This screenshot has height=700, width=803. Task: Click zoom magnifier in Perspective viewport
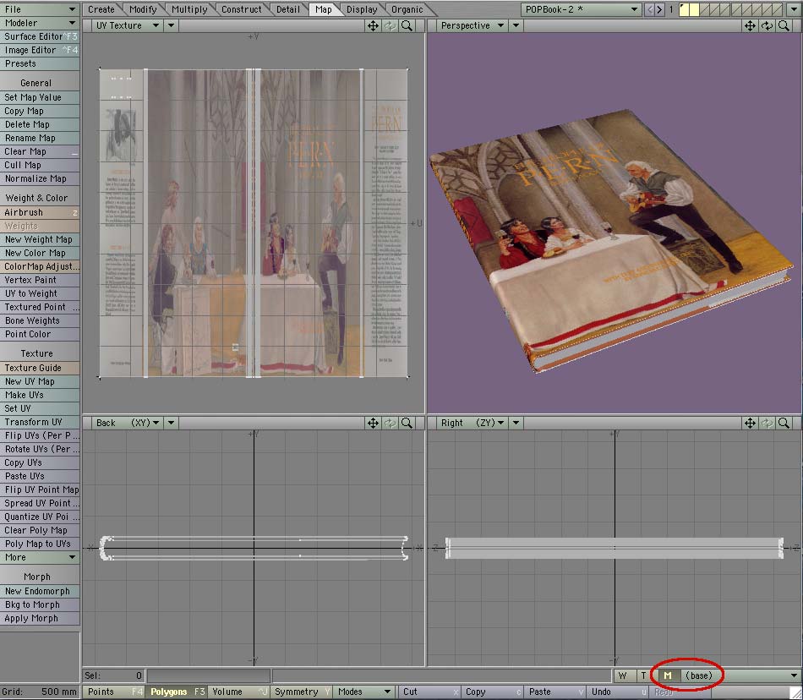tap(784, 25)
